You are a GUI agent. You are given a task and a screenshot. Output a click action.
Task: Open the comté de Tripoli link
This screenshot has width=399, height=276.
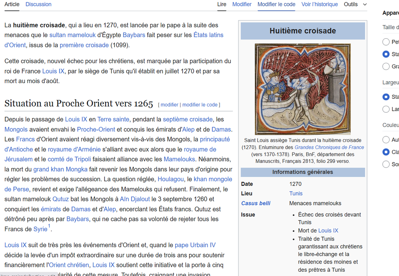click(69, 159)
